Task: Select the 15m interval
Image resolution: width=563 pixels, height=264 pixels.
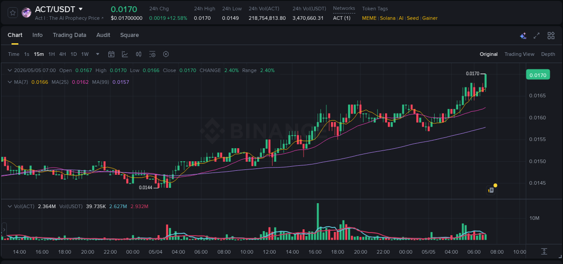Action: 39,54
